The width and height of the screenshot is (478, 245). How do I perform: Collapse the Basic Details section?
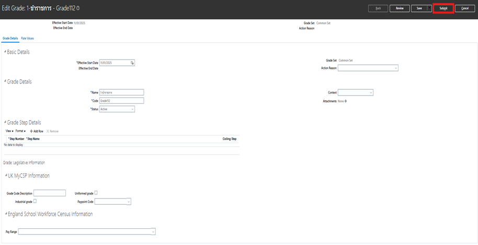pyautogui.click(x=5, y=52)
